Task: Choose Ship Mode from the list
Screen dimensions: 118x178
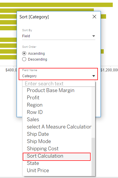Action: tap(39, 141)
